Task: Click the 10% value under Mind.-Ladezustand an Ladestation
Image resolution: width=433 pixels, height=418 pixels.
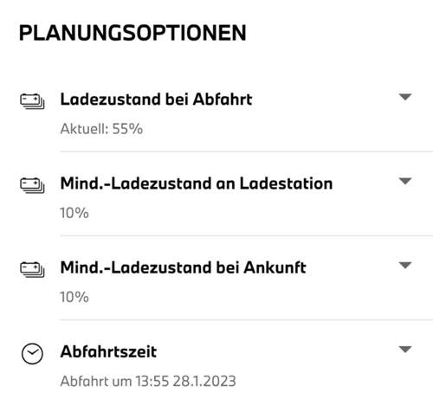Action: pyautogui.click(x=74, y=213)
